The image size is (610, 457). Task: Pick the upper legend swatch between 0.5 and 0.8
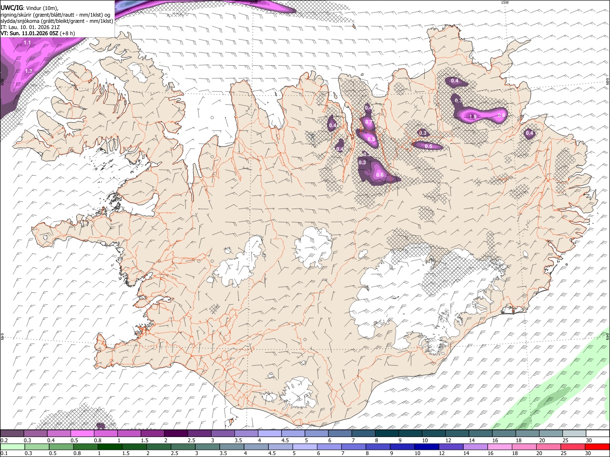point(82,433)
